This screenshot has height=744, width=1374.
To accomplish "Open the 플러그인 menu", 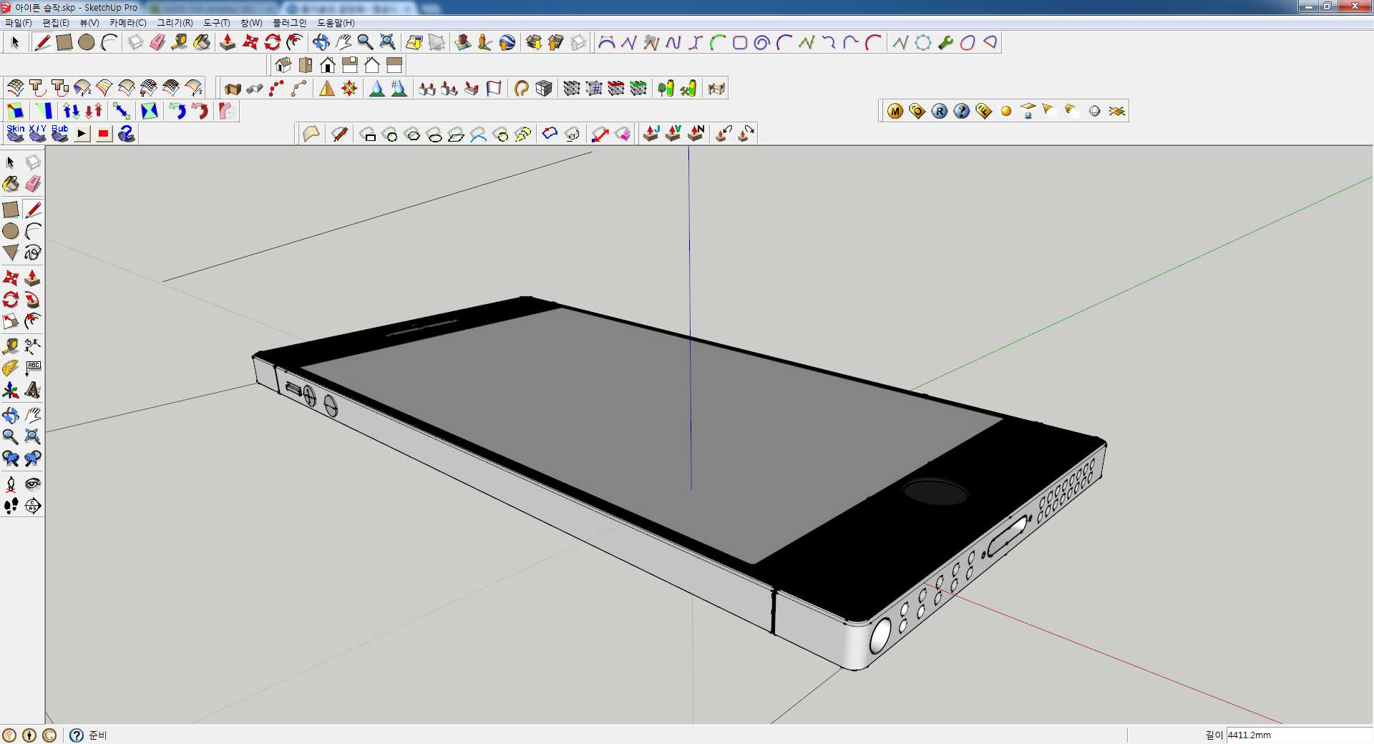I will (289, 23).
